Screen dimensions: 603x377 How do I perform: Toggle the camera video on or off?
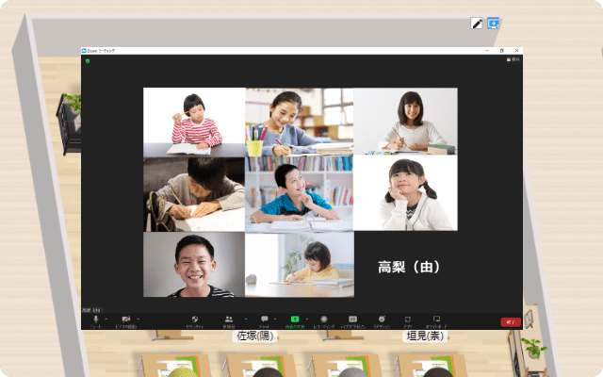pyautogui.click(x=125, y=320)
